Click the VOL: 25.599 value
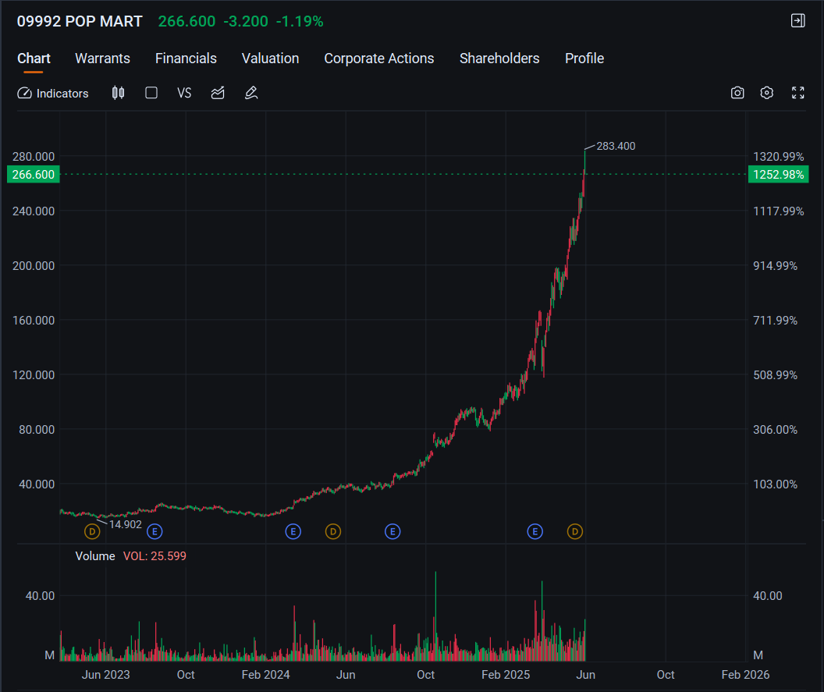 (154, 556)
